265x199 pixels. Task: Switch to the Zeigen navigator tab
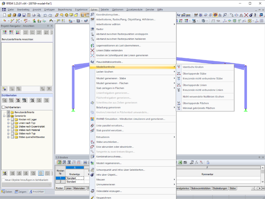(x=21, y=192)
